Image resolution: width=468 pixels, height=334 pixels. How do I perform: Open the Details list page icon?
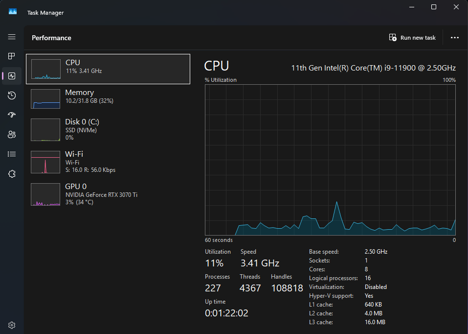[x=12, y=154]
